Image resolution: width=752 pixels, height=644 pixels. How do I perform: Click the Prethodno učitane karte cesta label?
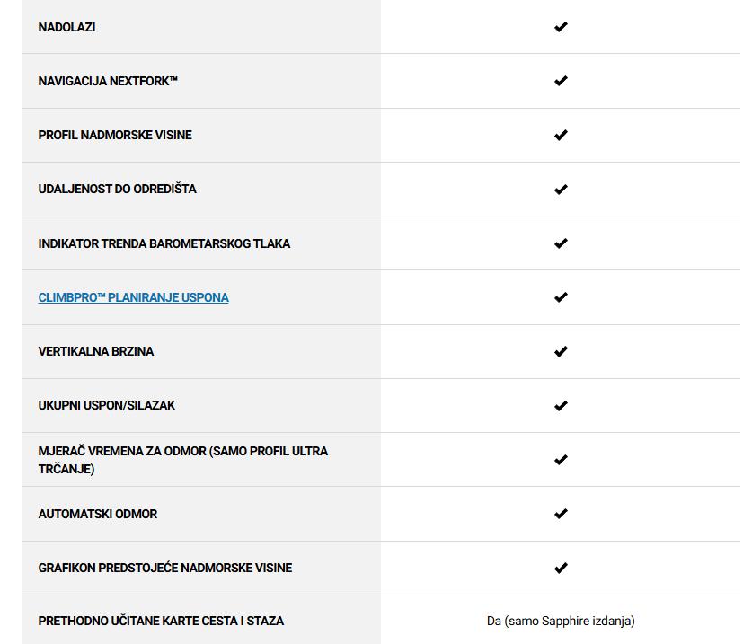coord(161,621)
